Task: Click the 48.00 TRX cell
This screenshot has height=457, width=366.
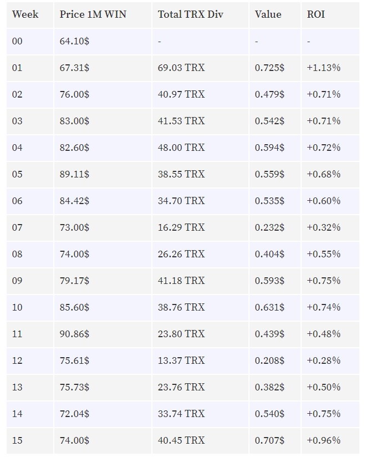Action: (x=181, y=148)
